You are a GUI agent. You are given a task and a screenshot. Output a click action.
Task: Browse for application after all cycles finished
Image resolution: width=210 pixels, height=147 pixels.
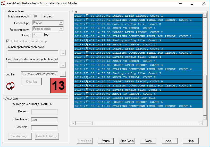pyautogui.click(x=63, y=65)
